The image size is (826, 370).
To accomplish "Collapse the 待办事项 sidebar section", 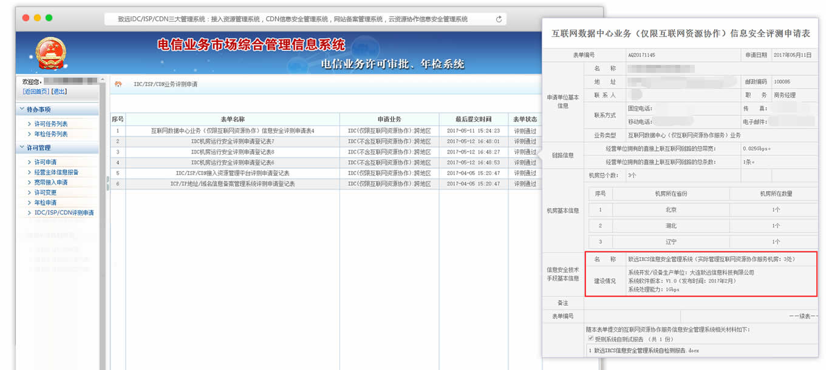I will [x=38, y=110].
